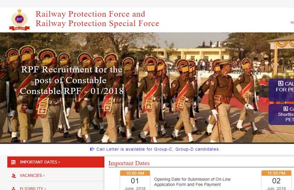
Task: Click the calendar icon beside Important Dates
Action: click(13, 162)
